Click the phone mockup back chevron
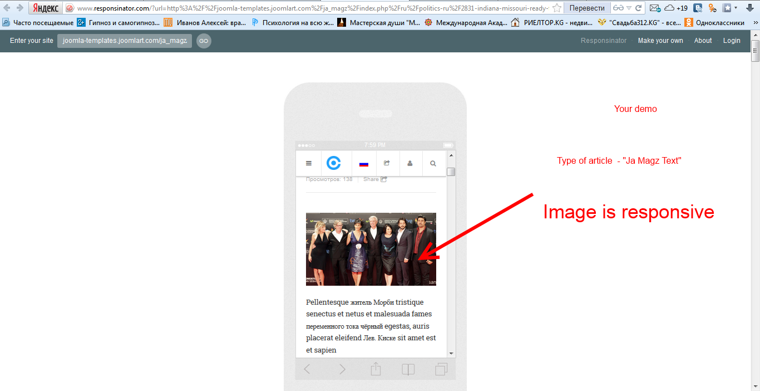Image resolution: width=760 pixels, height=391 pixels. [307, 369]
